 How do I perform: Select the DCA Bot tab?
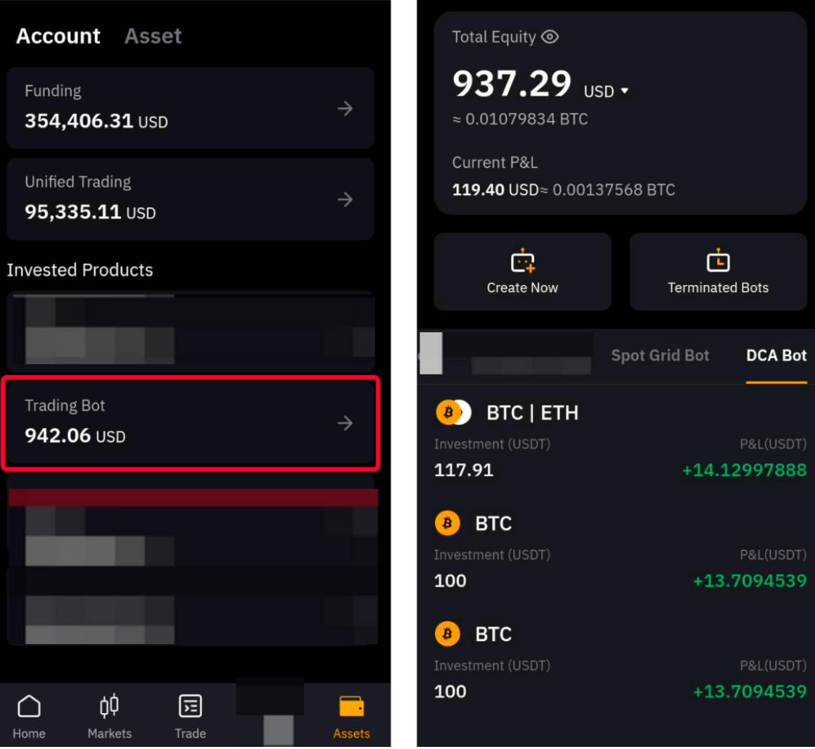point(776,355)
